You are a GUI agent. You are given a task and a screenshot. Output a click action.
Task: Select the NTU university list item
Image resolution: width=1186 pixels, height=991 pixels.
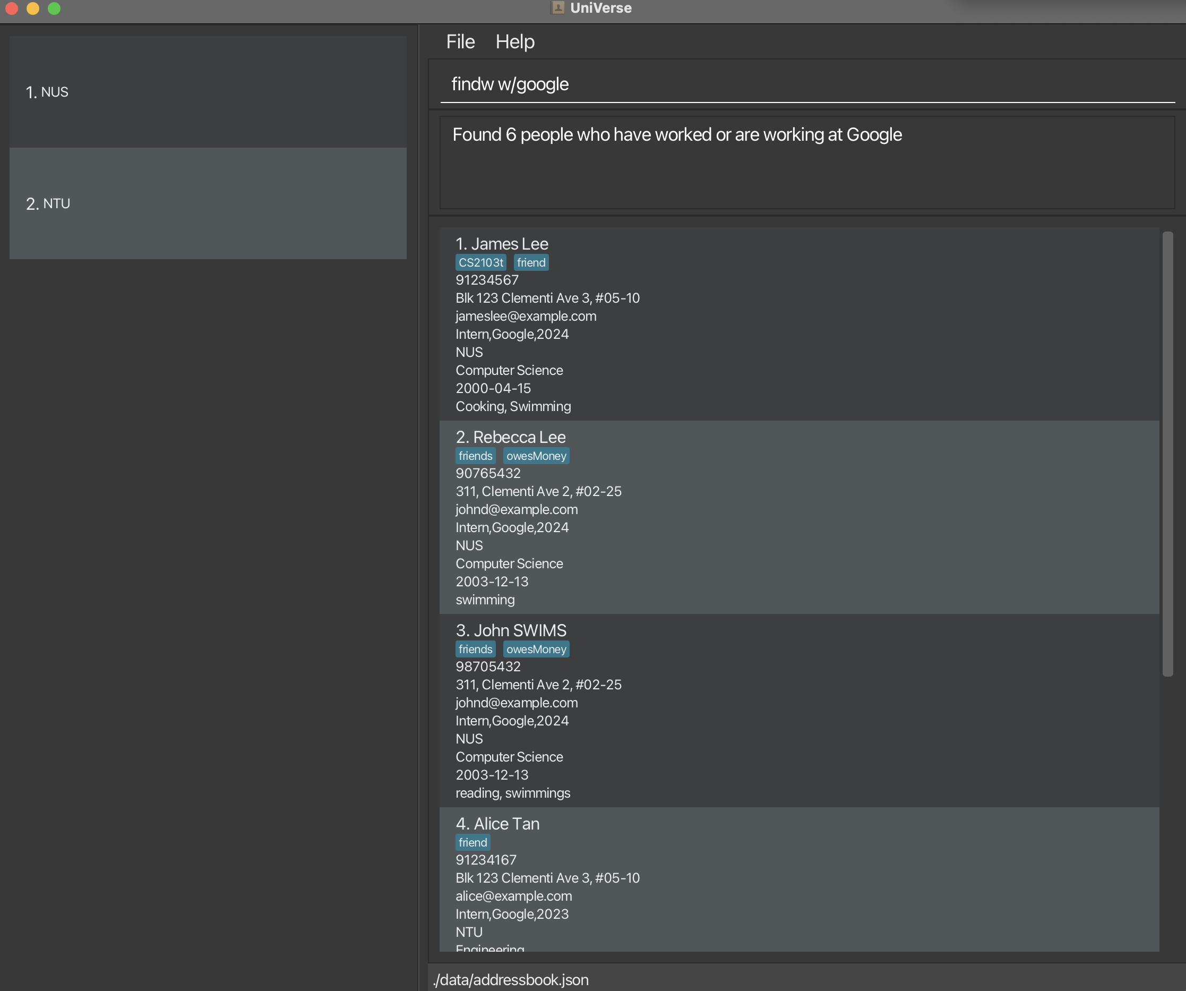[x=208, y=203]
